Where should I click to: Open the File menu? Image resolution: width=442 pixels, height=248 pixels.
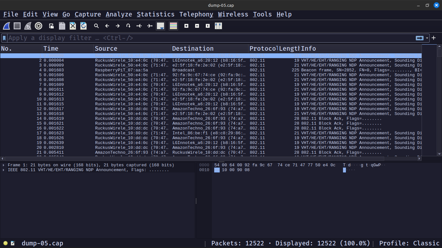[11, 14]
